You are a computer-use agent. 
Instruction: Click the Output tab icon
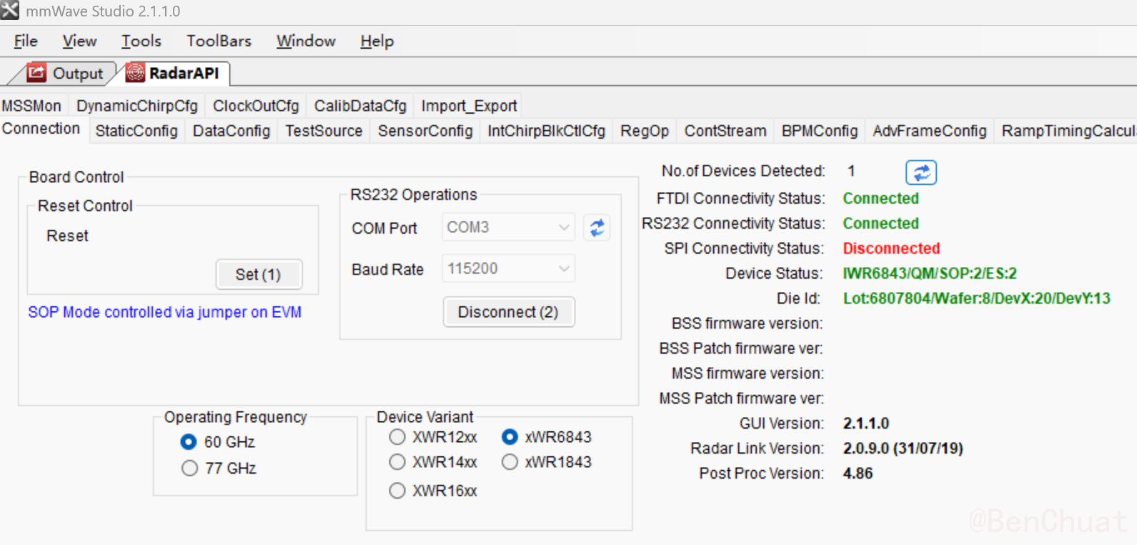[36, 73]
